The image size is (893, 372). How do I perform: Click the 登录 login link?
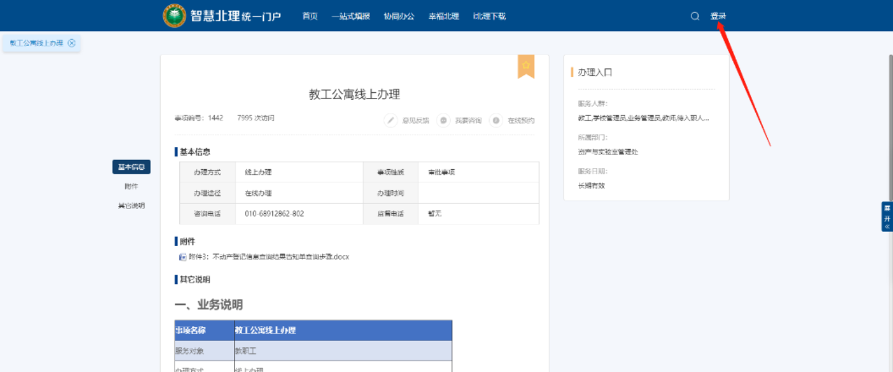point(718,16)
